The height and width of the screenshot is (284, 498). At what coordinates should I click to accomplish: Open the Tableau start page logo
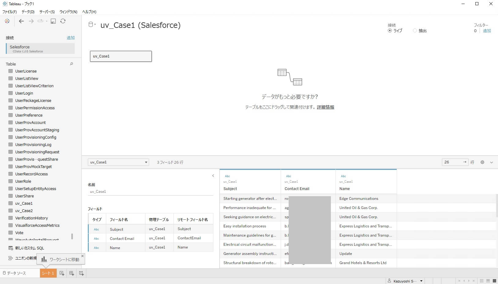(x=7, y=21)
